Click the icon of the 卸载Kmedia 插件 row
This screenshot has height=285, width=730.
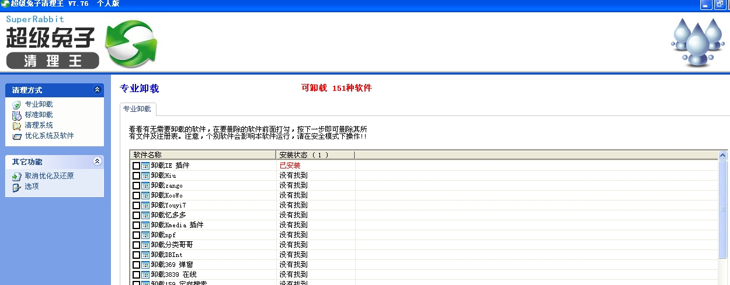click(145, 225)
